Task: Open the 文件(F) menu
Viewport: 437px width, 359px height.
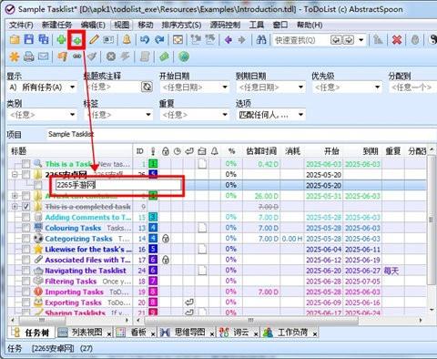Action: pos(21,25)
